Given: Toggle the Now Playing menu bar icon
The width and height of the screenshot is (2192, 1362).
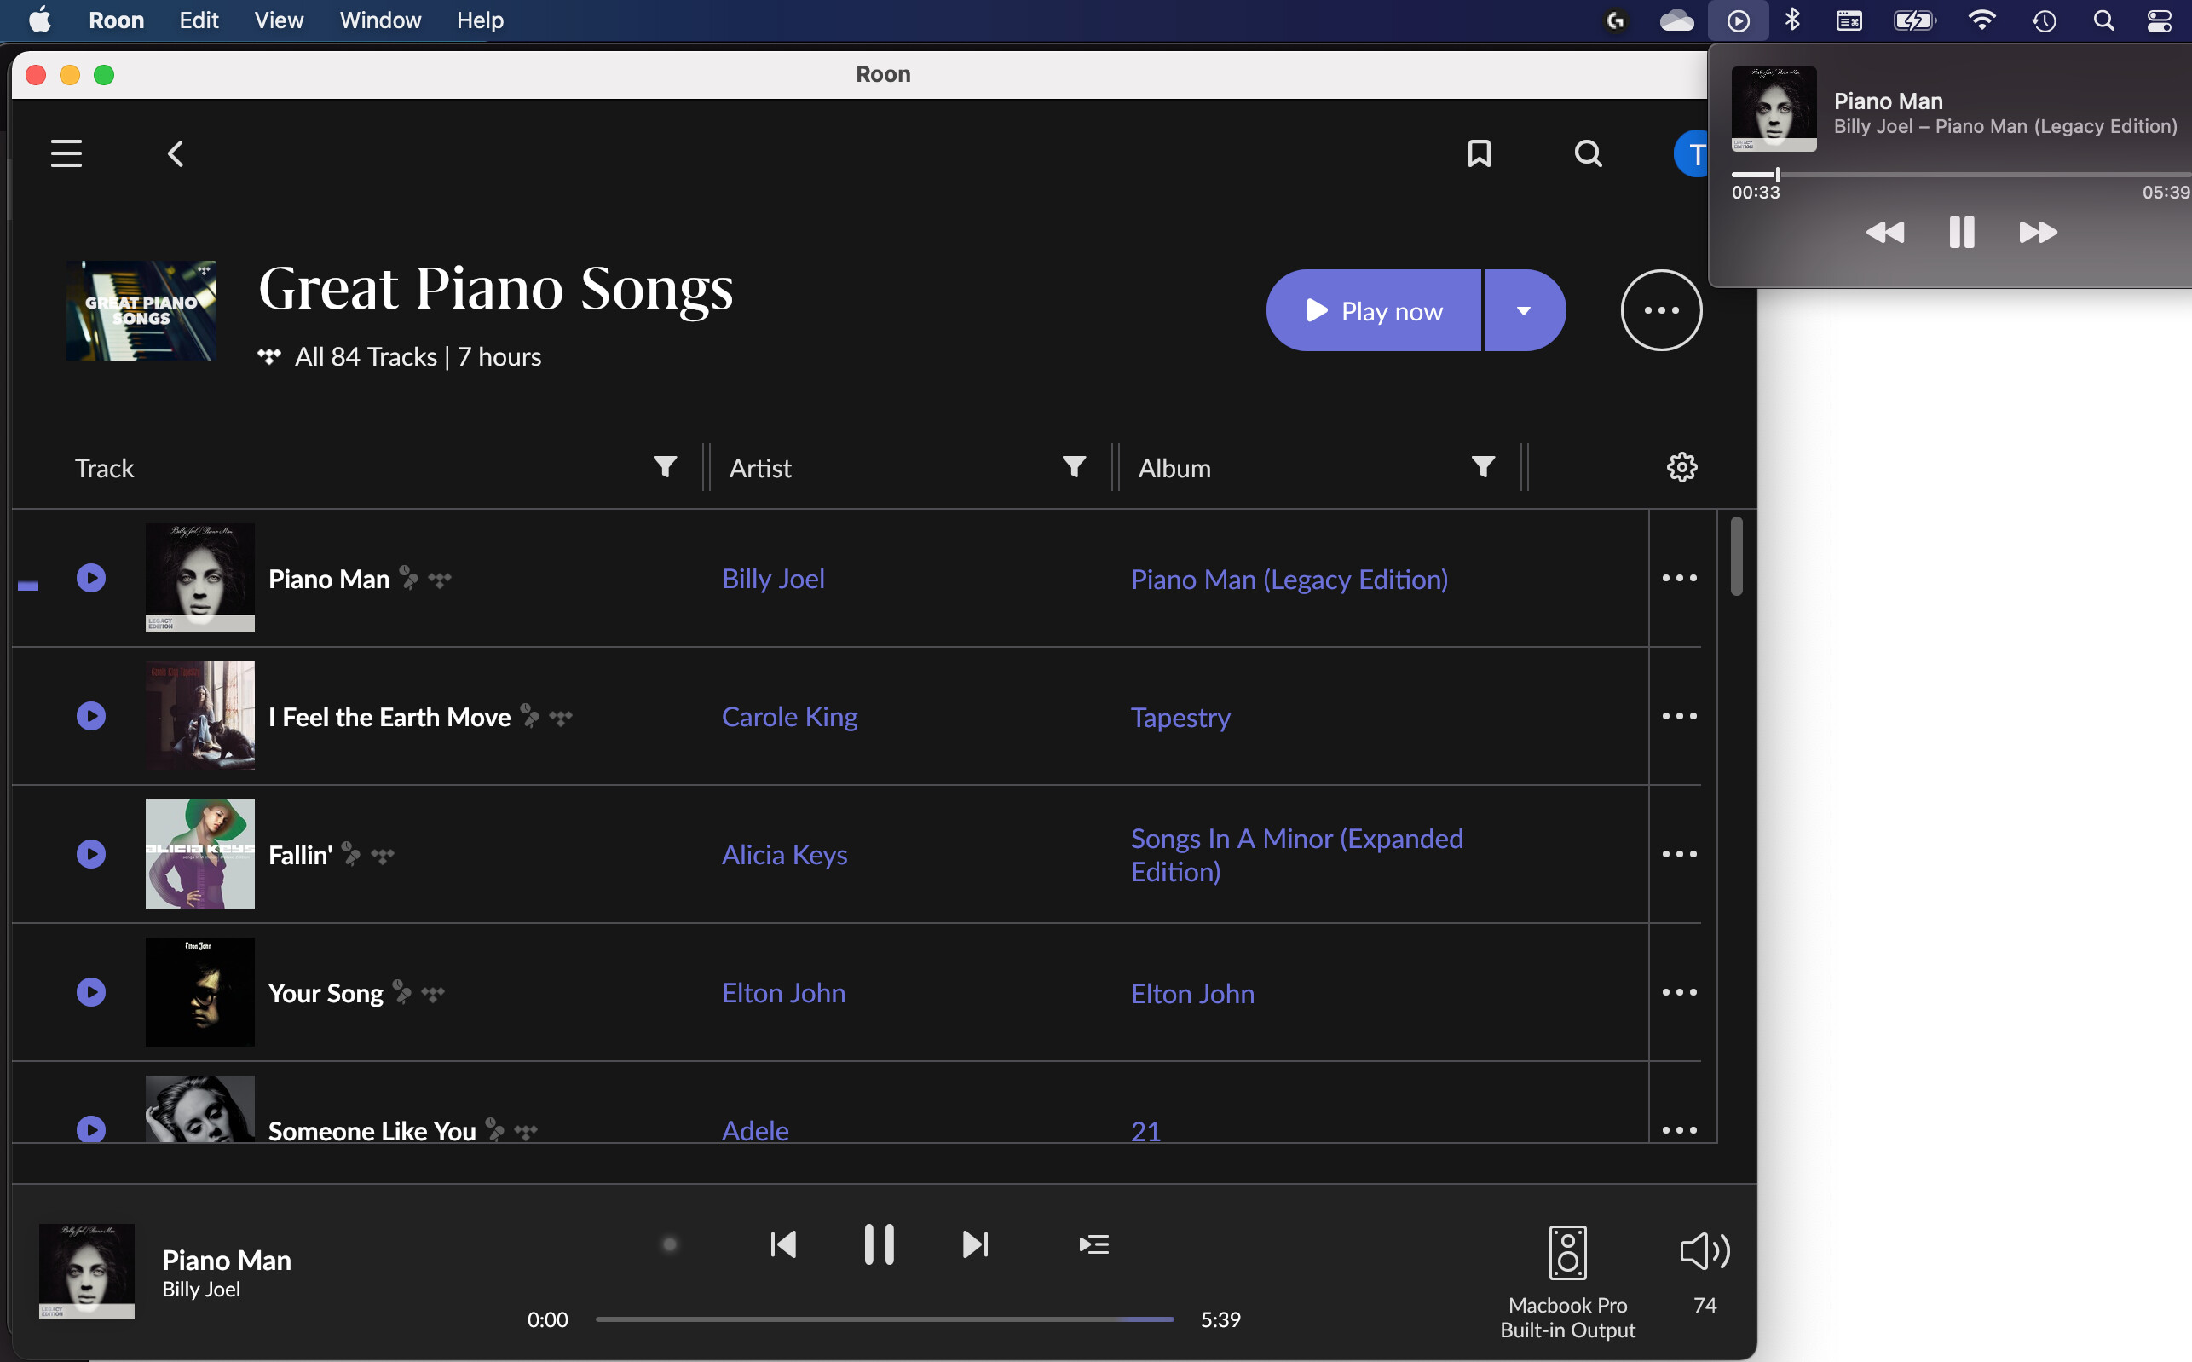Looking at the screenshot, I should point(1738,20).
